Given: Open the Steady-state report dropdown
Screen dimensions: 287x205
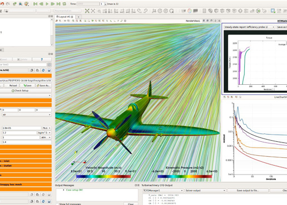Looking at the screenshot, I should point(249,27).
